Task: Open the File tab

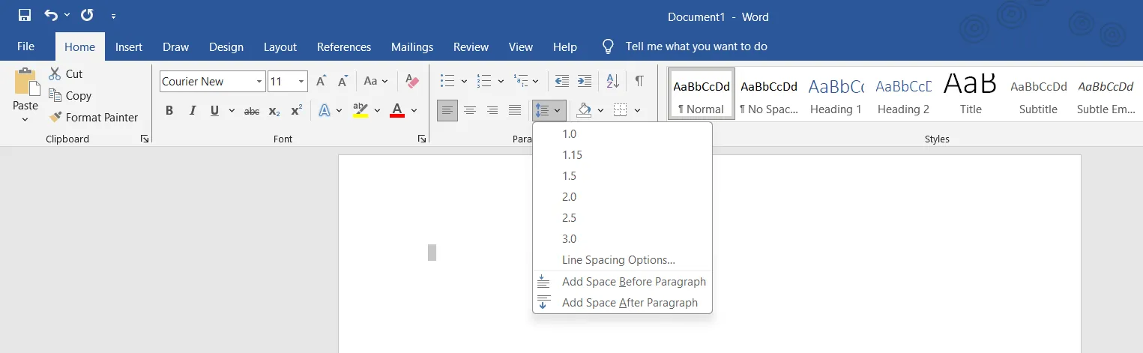Action: coord(26,46)
